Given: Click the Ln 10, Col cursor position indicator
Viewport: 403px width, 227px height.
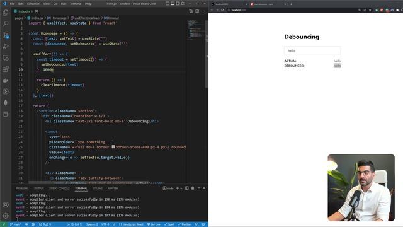Looking at the screenshot, I should point(74,224).
